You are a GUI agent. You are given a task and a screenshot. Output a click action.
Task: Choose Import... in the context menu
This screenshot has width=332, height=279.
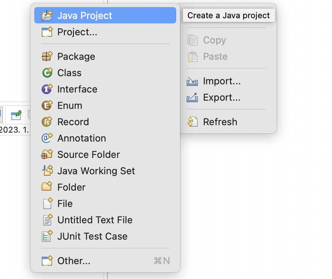point(222,81)
